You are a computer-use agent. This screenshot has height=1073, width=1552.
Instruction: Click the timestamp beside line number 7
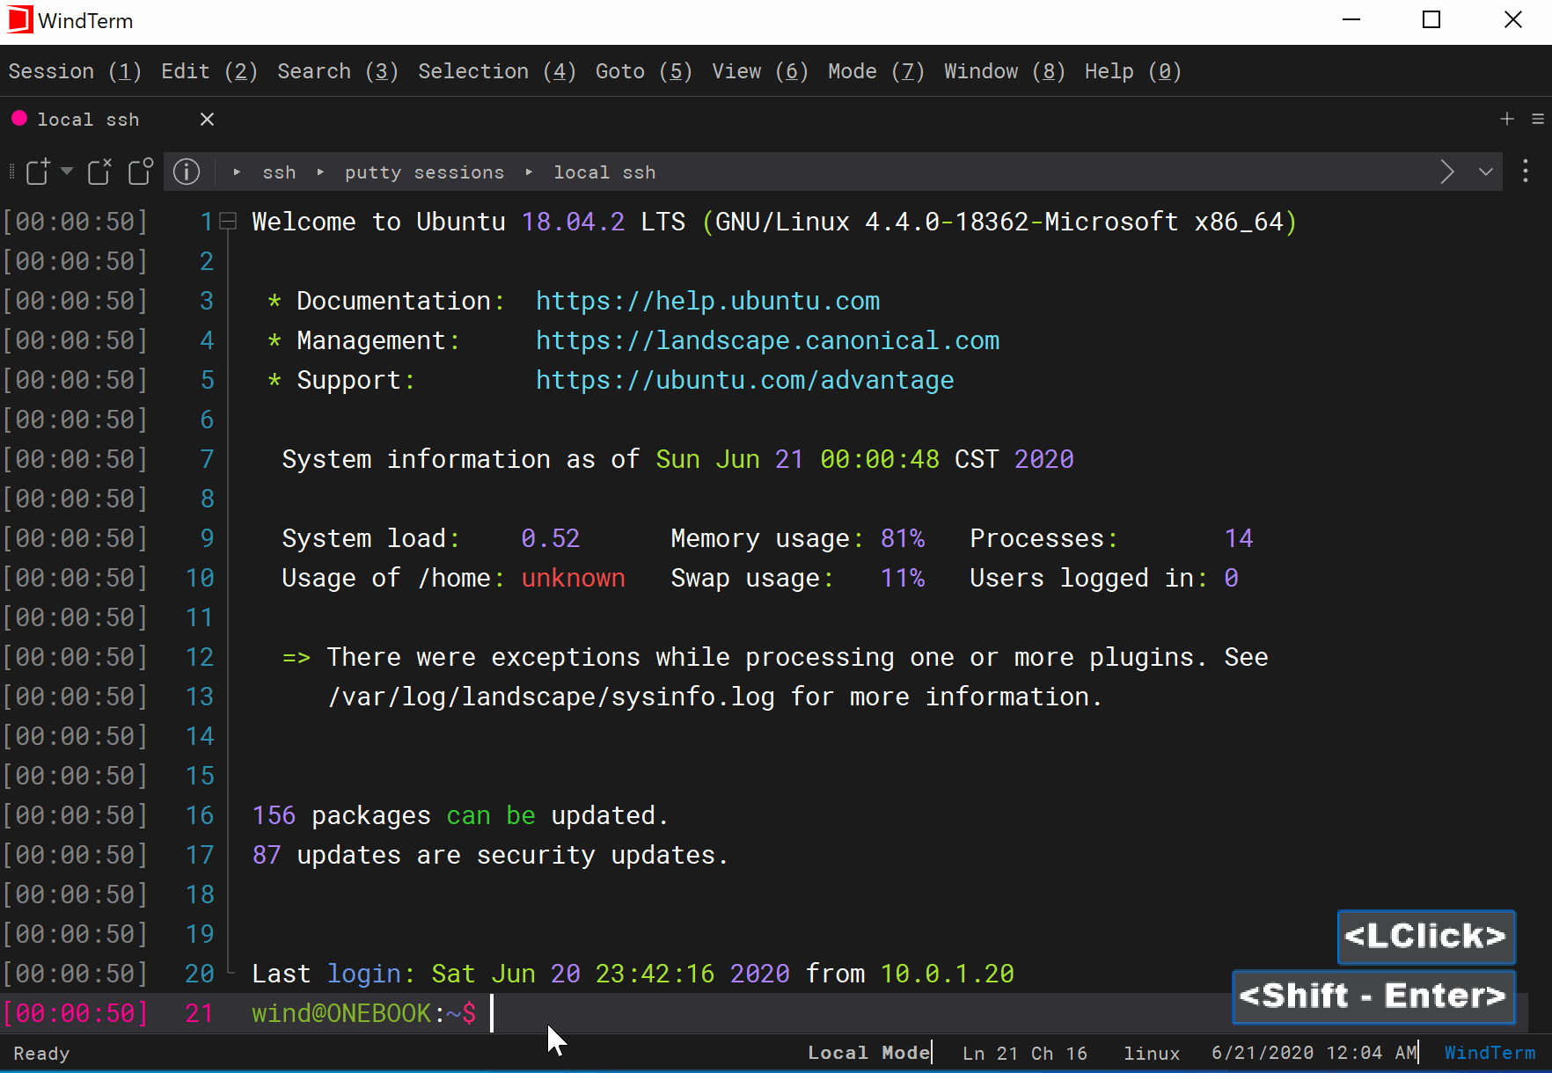[x=75, y=459]
